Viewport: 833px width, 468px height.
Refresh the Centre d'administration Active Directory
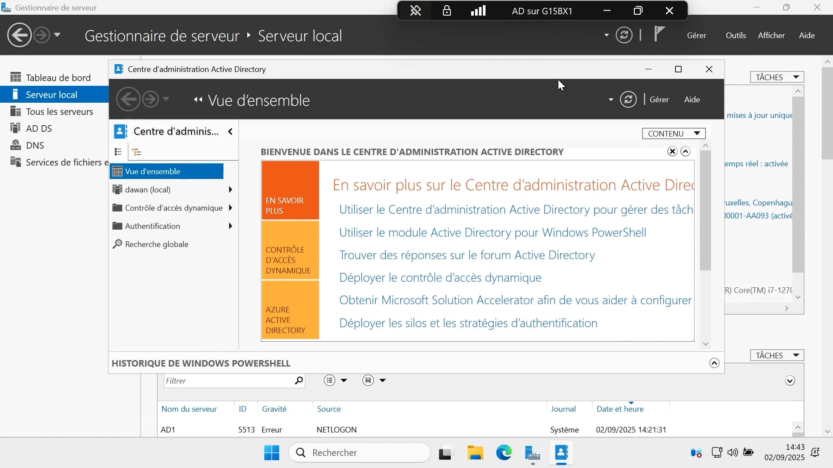tap(629, 99)
